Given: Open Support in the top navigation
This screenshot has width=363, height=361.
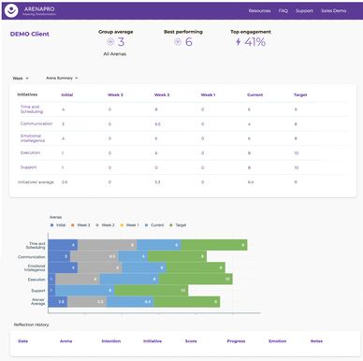Looking at the screenshot, I should pyautogui.click(x=304, y=10).
